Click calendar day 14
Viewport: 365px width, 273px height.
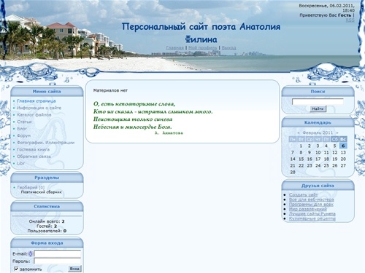(293, 159)
